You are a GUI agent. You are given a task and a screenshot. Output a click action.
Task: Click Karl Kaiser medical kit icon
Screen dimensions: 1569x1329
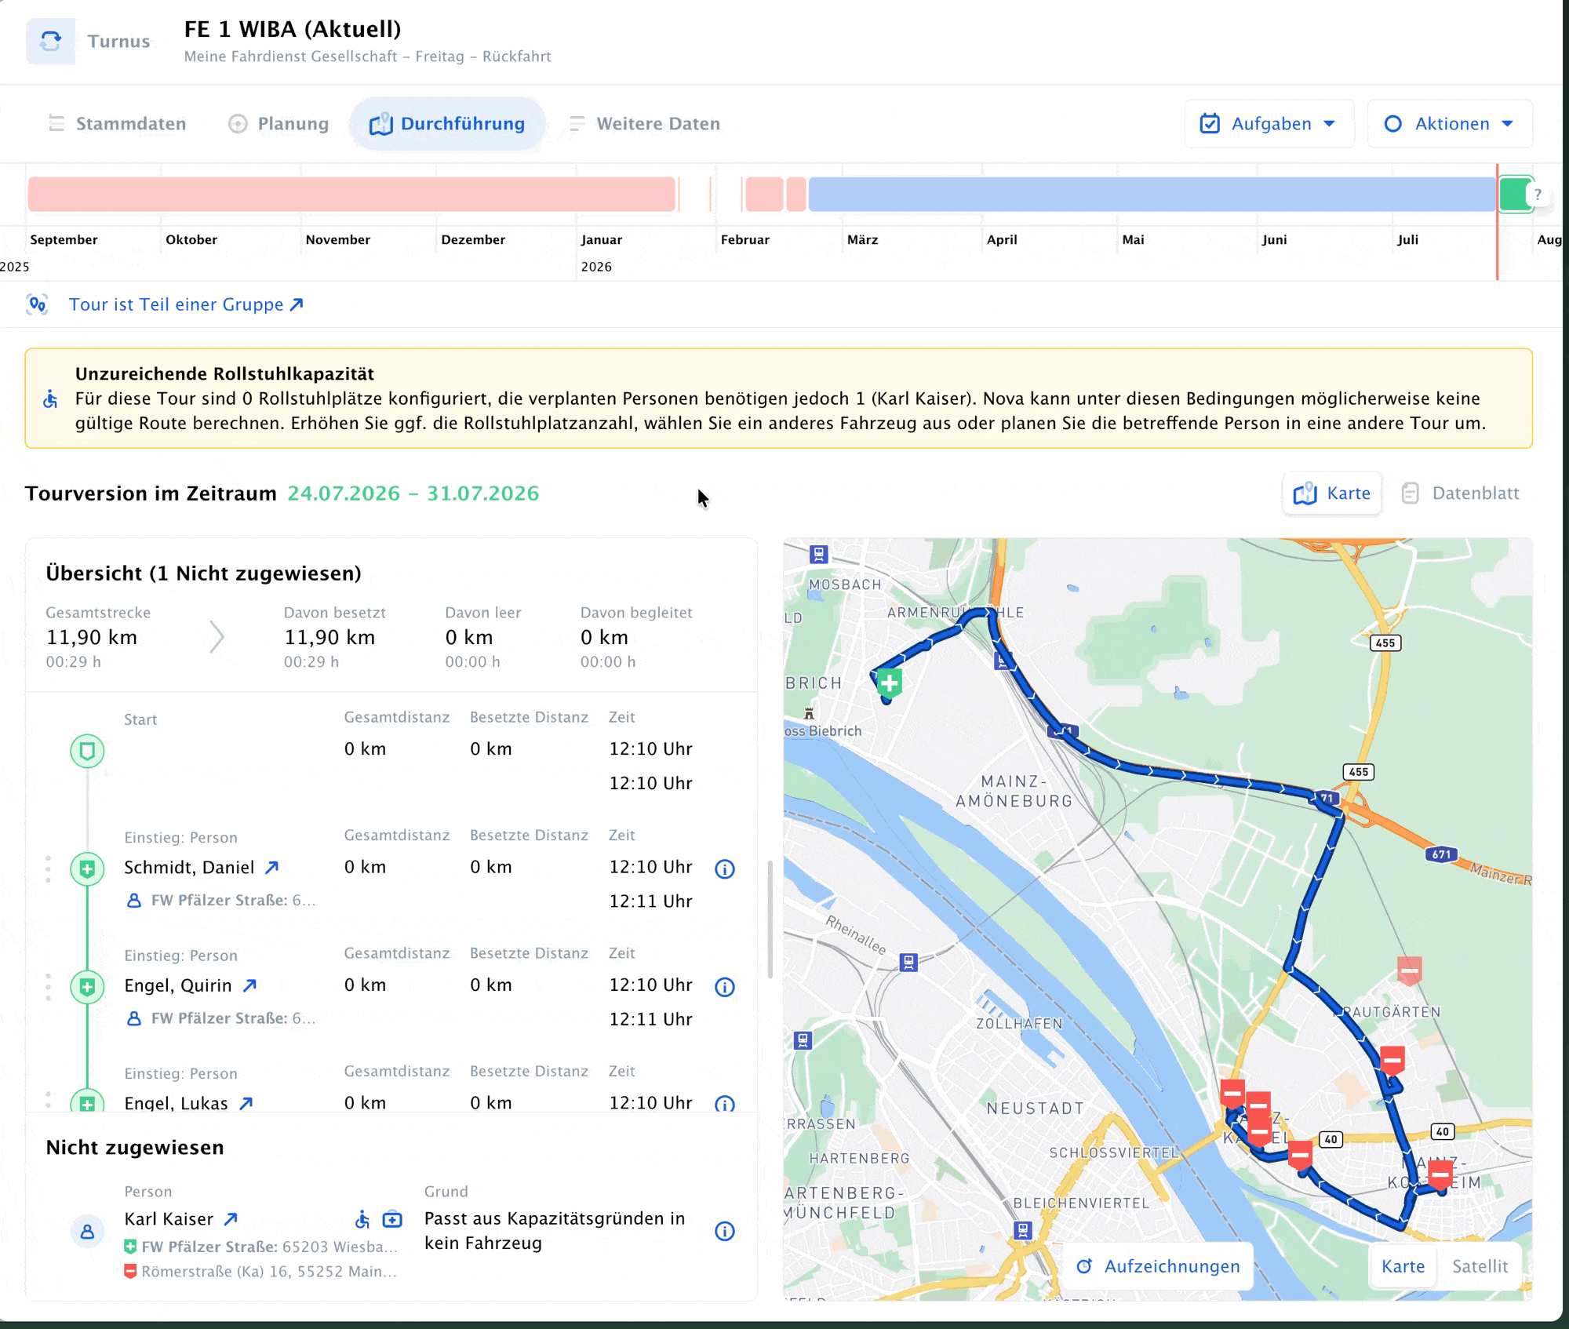click(x=392, y=1219)
